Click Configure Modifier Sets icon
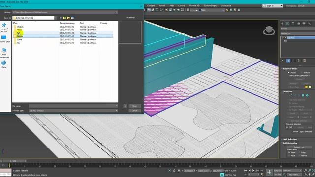Viewport: 315px width, 177px height. pos(305,61)
